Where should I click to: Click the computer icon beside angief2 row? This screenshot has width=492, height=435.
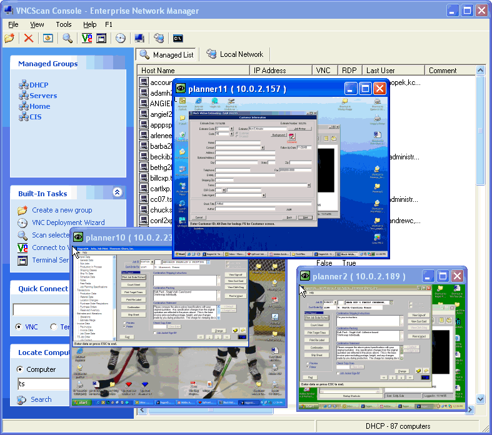point(144,114)
